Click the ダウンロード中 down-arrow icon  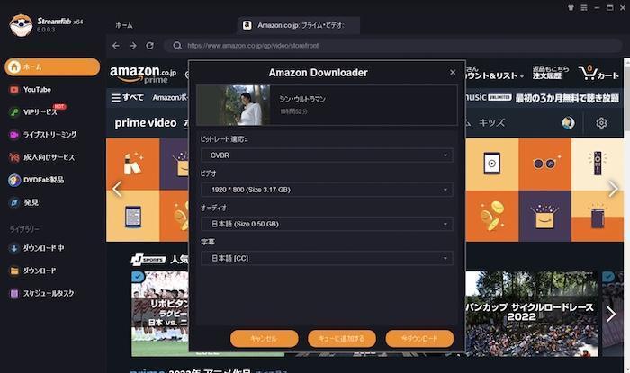pyautogui.click(x=14, y=248)
